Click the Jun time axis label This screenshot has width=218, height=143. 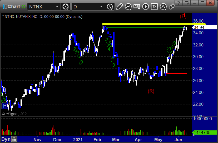178,140
